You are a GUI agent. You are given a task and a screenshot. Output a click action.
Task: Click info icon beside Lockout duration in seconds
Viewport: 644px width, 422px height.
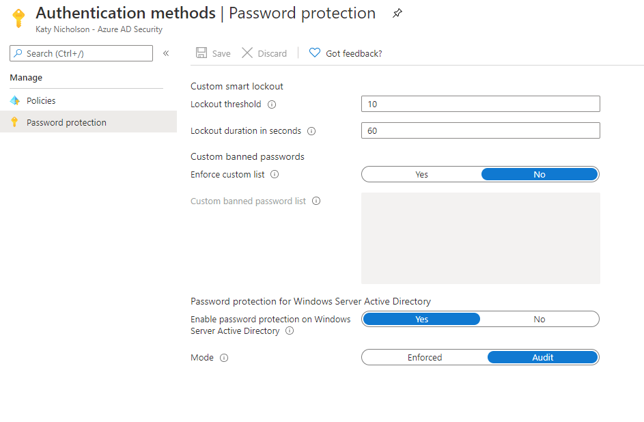pyautogui.click(x=311, y=130)
